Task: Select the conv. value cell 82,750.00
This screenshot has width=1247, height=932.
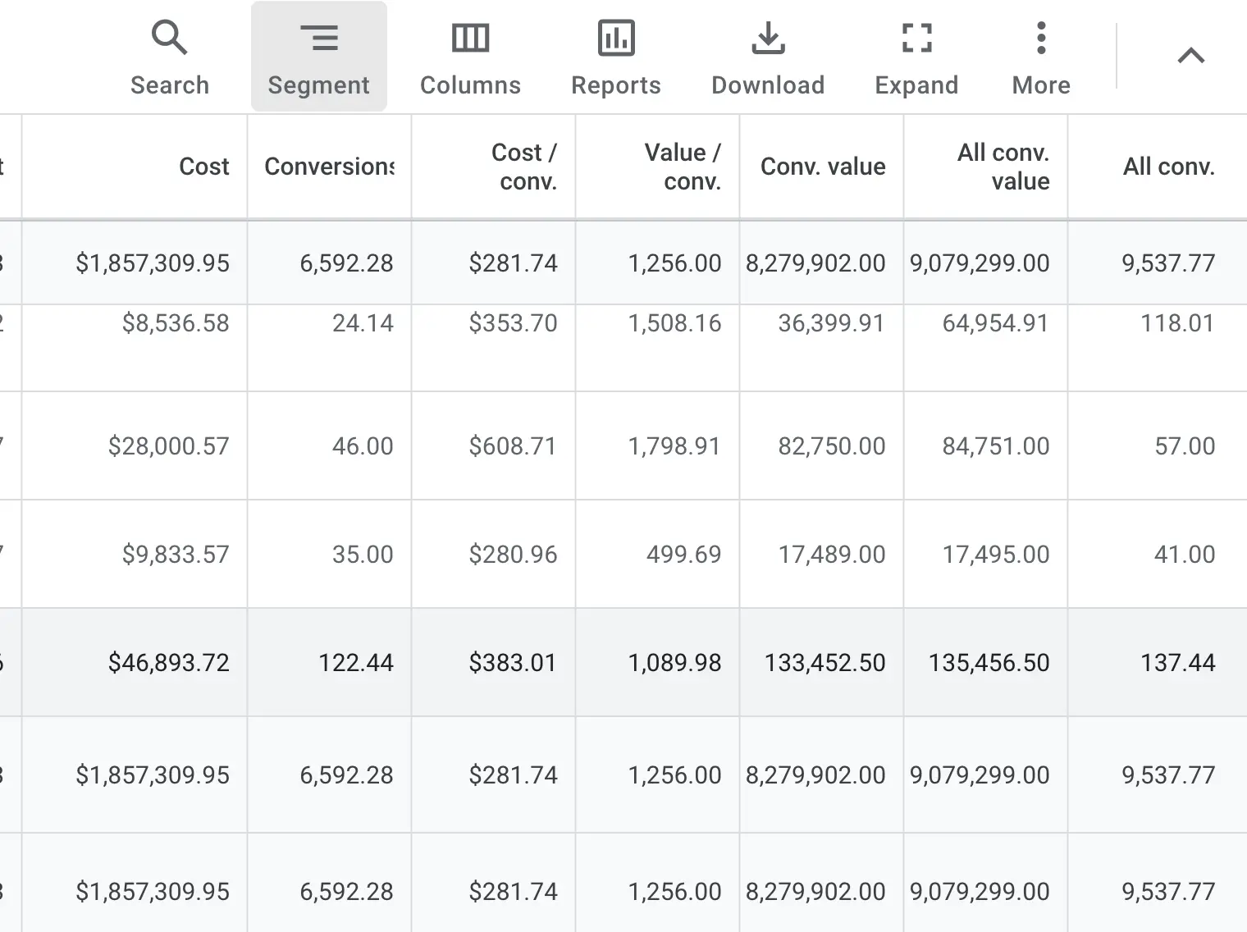Action: click(832, 446)
